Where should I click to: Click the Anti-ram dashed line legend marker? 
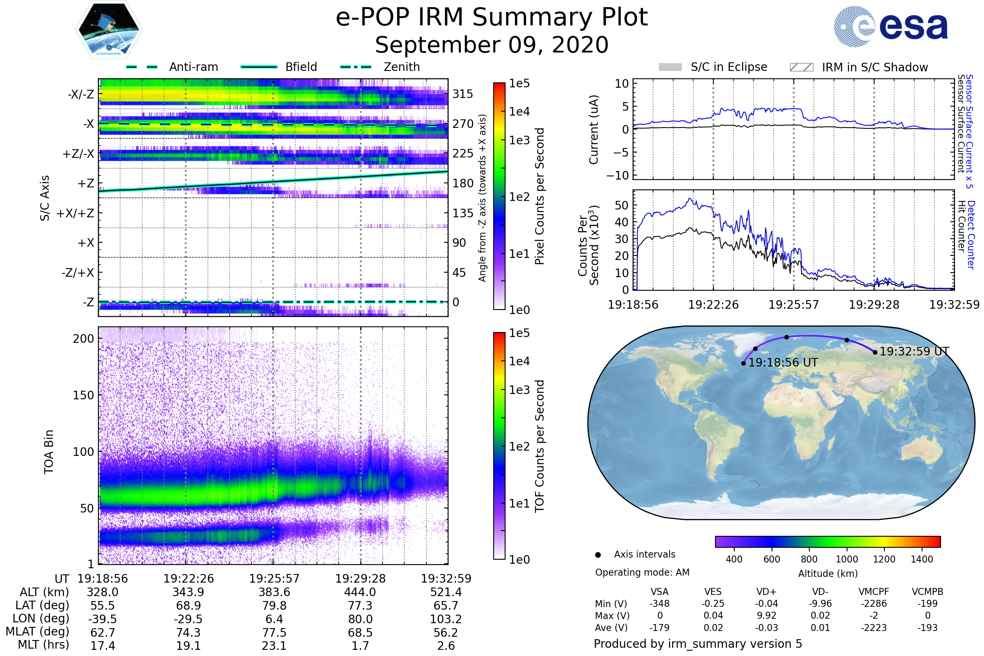pos(142,67)
